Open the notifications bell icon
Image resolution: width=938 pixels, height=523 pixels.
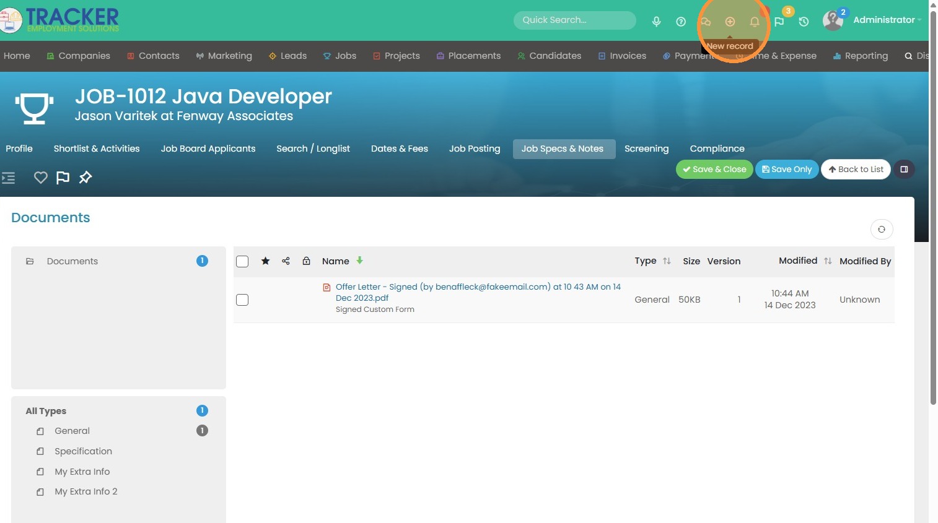click(x=754, y=22)
